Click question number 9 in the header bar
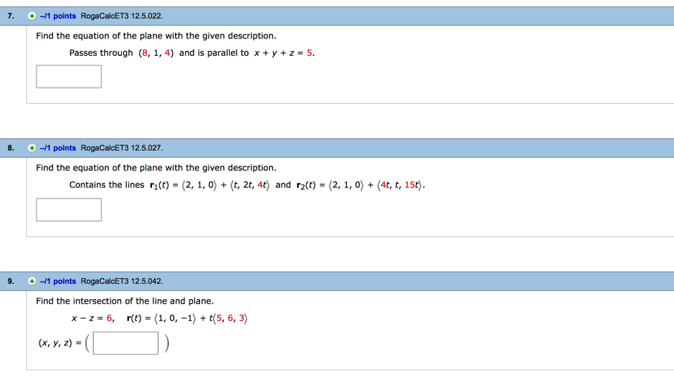674x378 pixels. tap(11, 281)
